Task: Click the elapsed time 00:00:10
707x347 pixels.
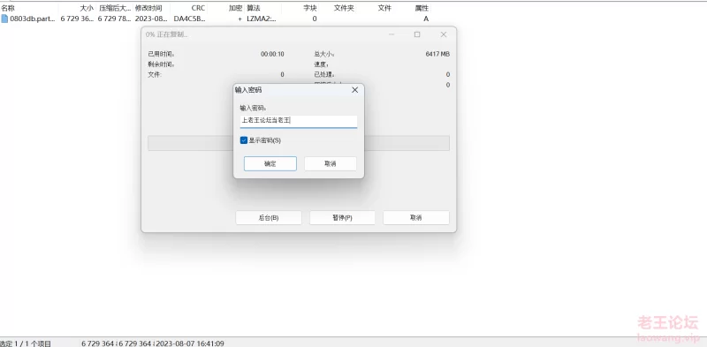Action: 272,54
